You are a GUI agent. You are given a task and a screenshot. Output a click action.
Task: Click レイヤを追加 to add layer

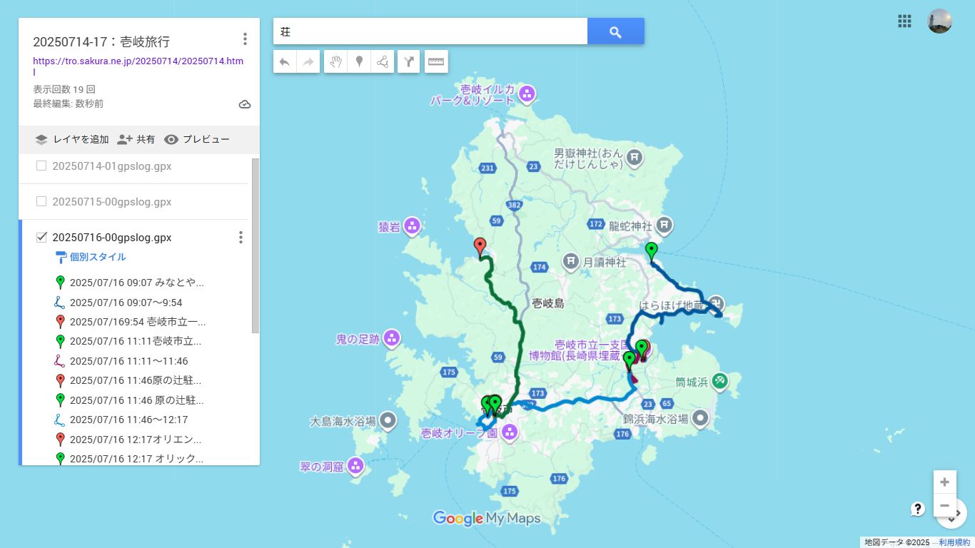pyautogui.click(x=72, y=140)
